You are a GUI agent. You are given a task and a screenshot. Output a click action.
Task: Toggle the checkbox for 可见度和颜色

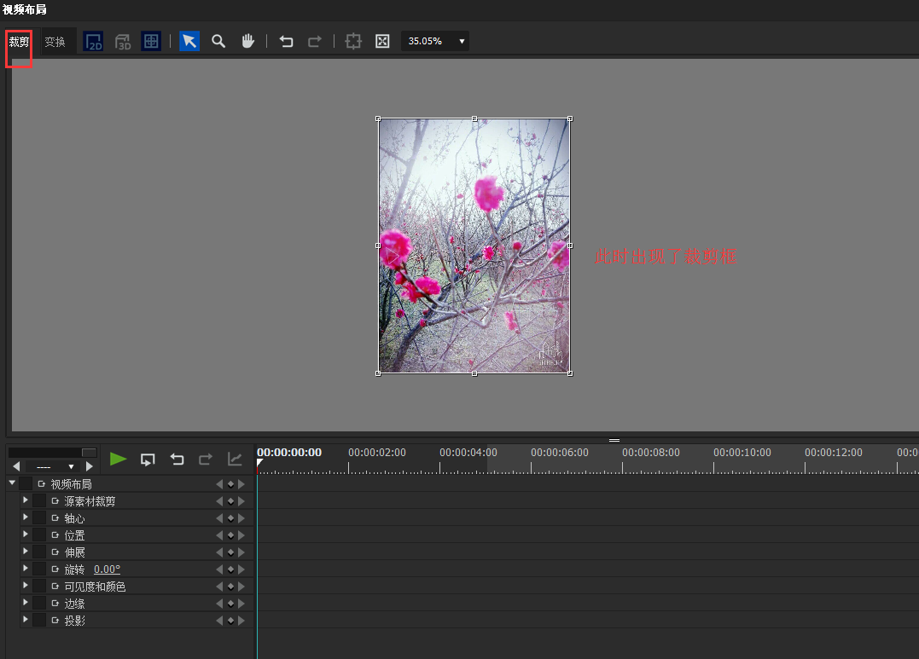[x=39, y=587]
